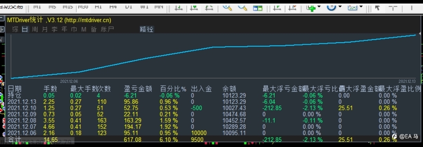The image size is (423, 147).
Task: Click the 出入金 column header
Action: tap(201, 89)
